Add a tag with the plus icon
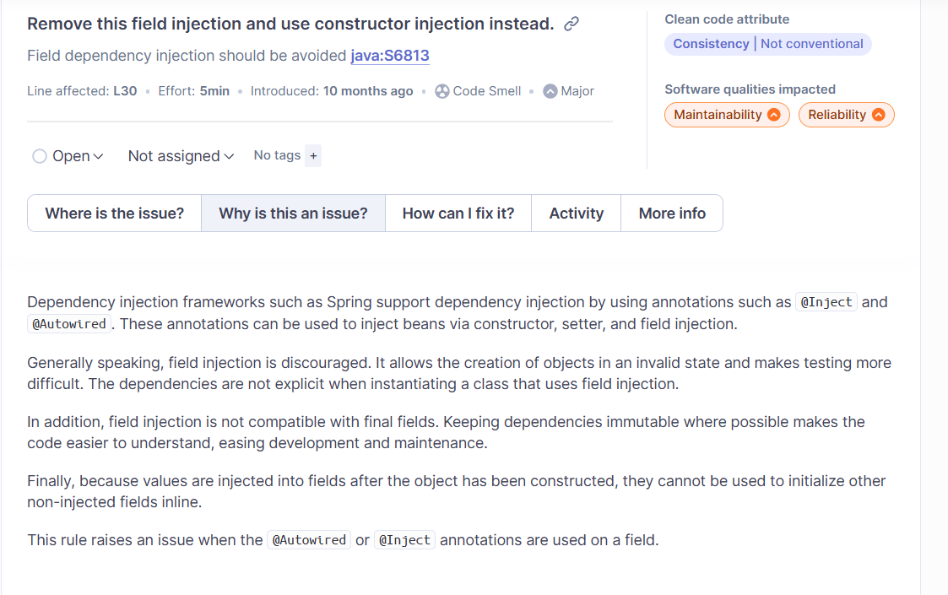This screenshot has width=948, height=595. coord(313,156)
